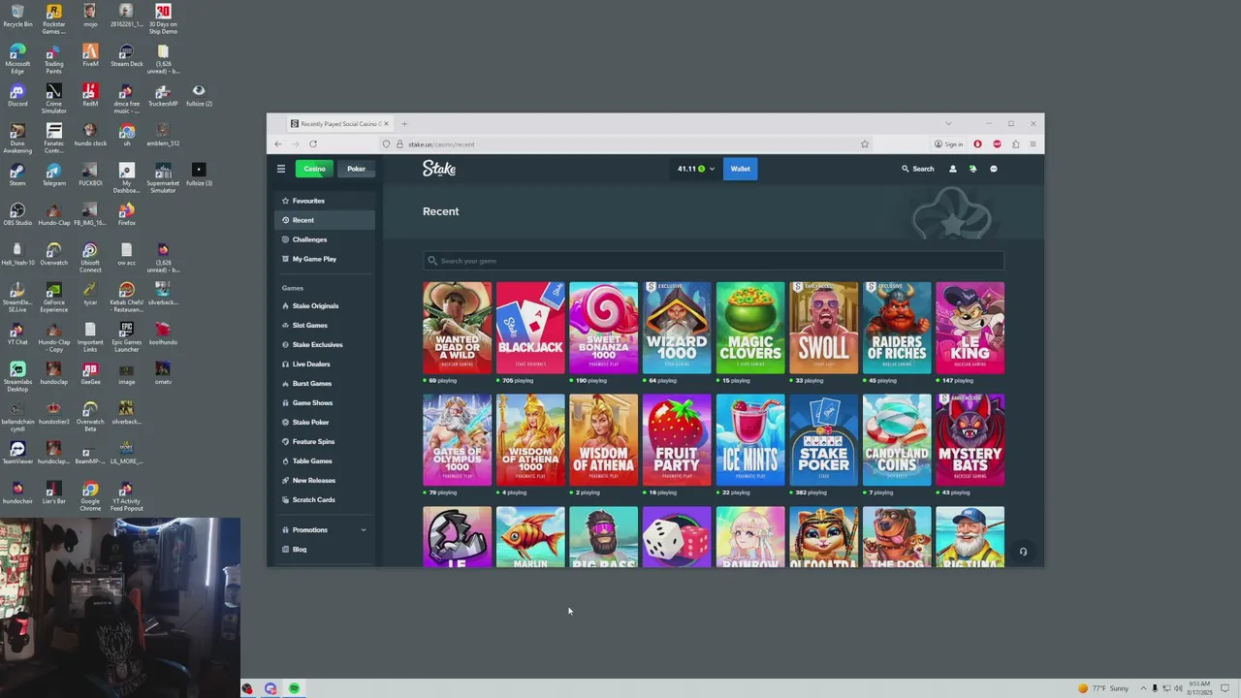
Task: Open Wisdom of Athena 1000 game
Action: (x=530, y=440)
